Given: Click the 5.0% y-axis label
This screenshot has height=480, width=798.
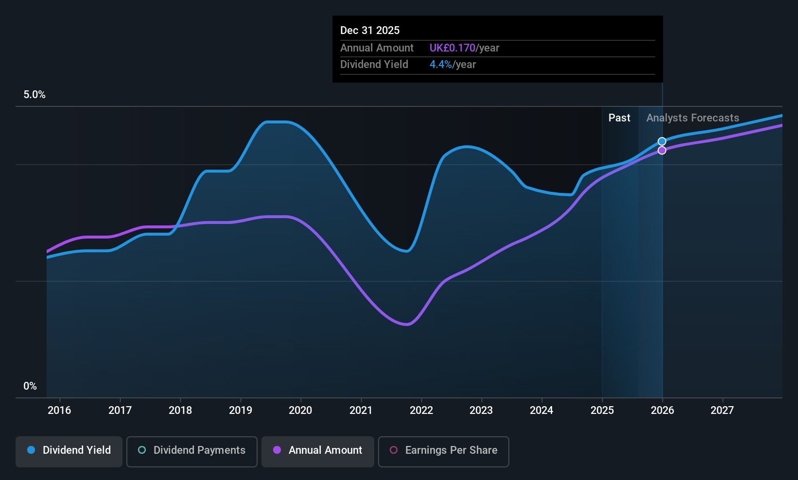Looking at the screenshot, I should point(35,95).
